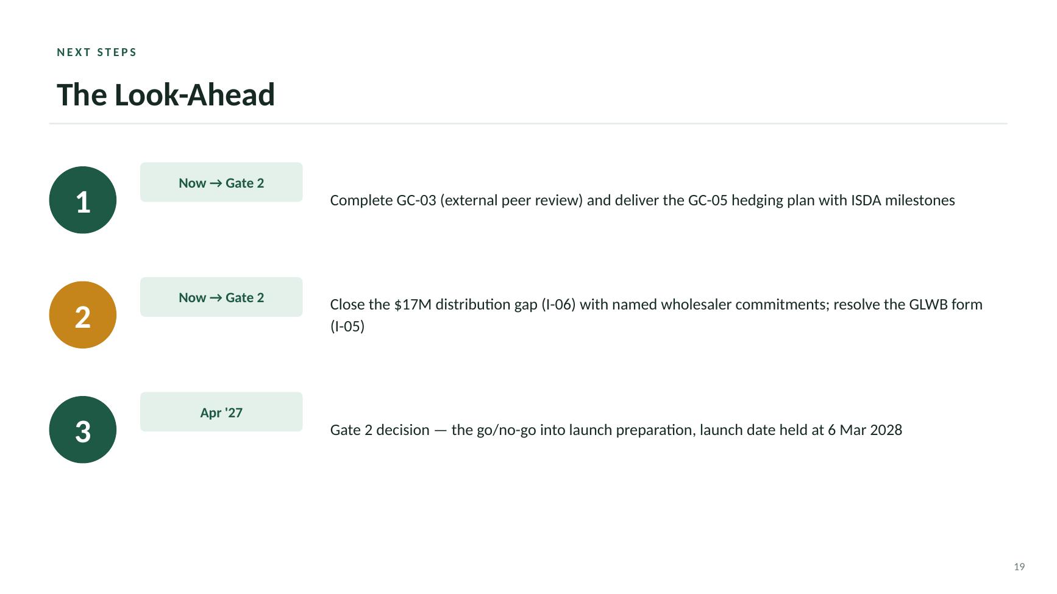Click the page number 19
1057x594 pixels.
coord(1019,567)
